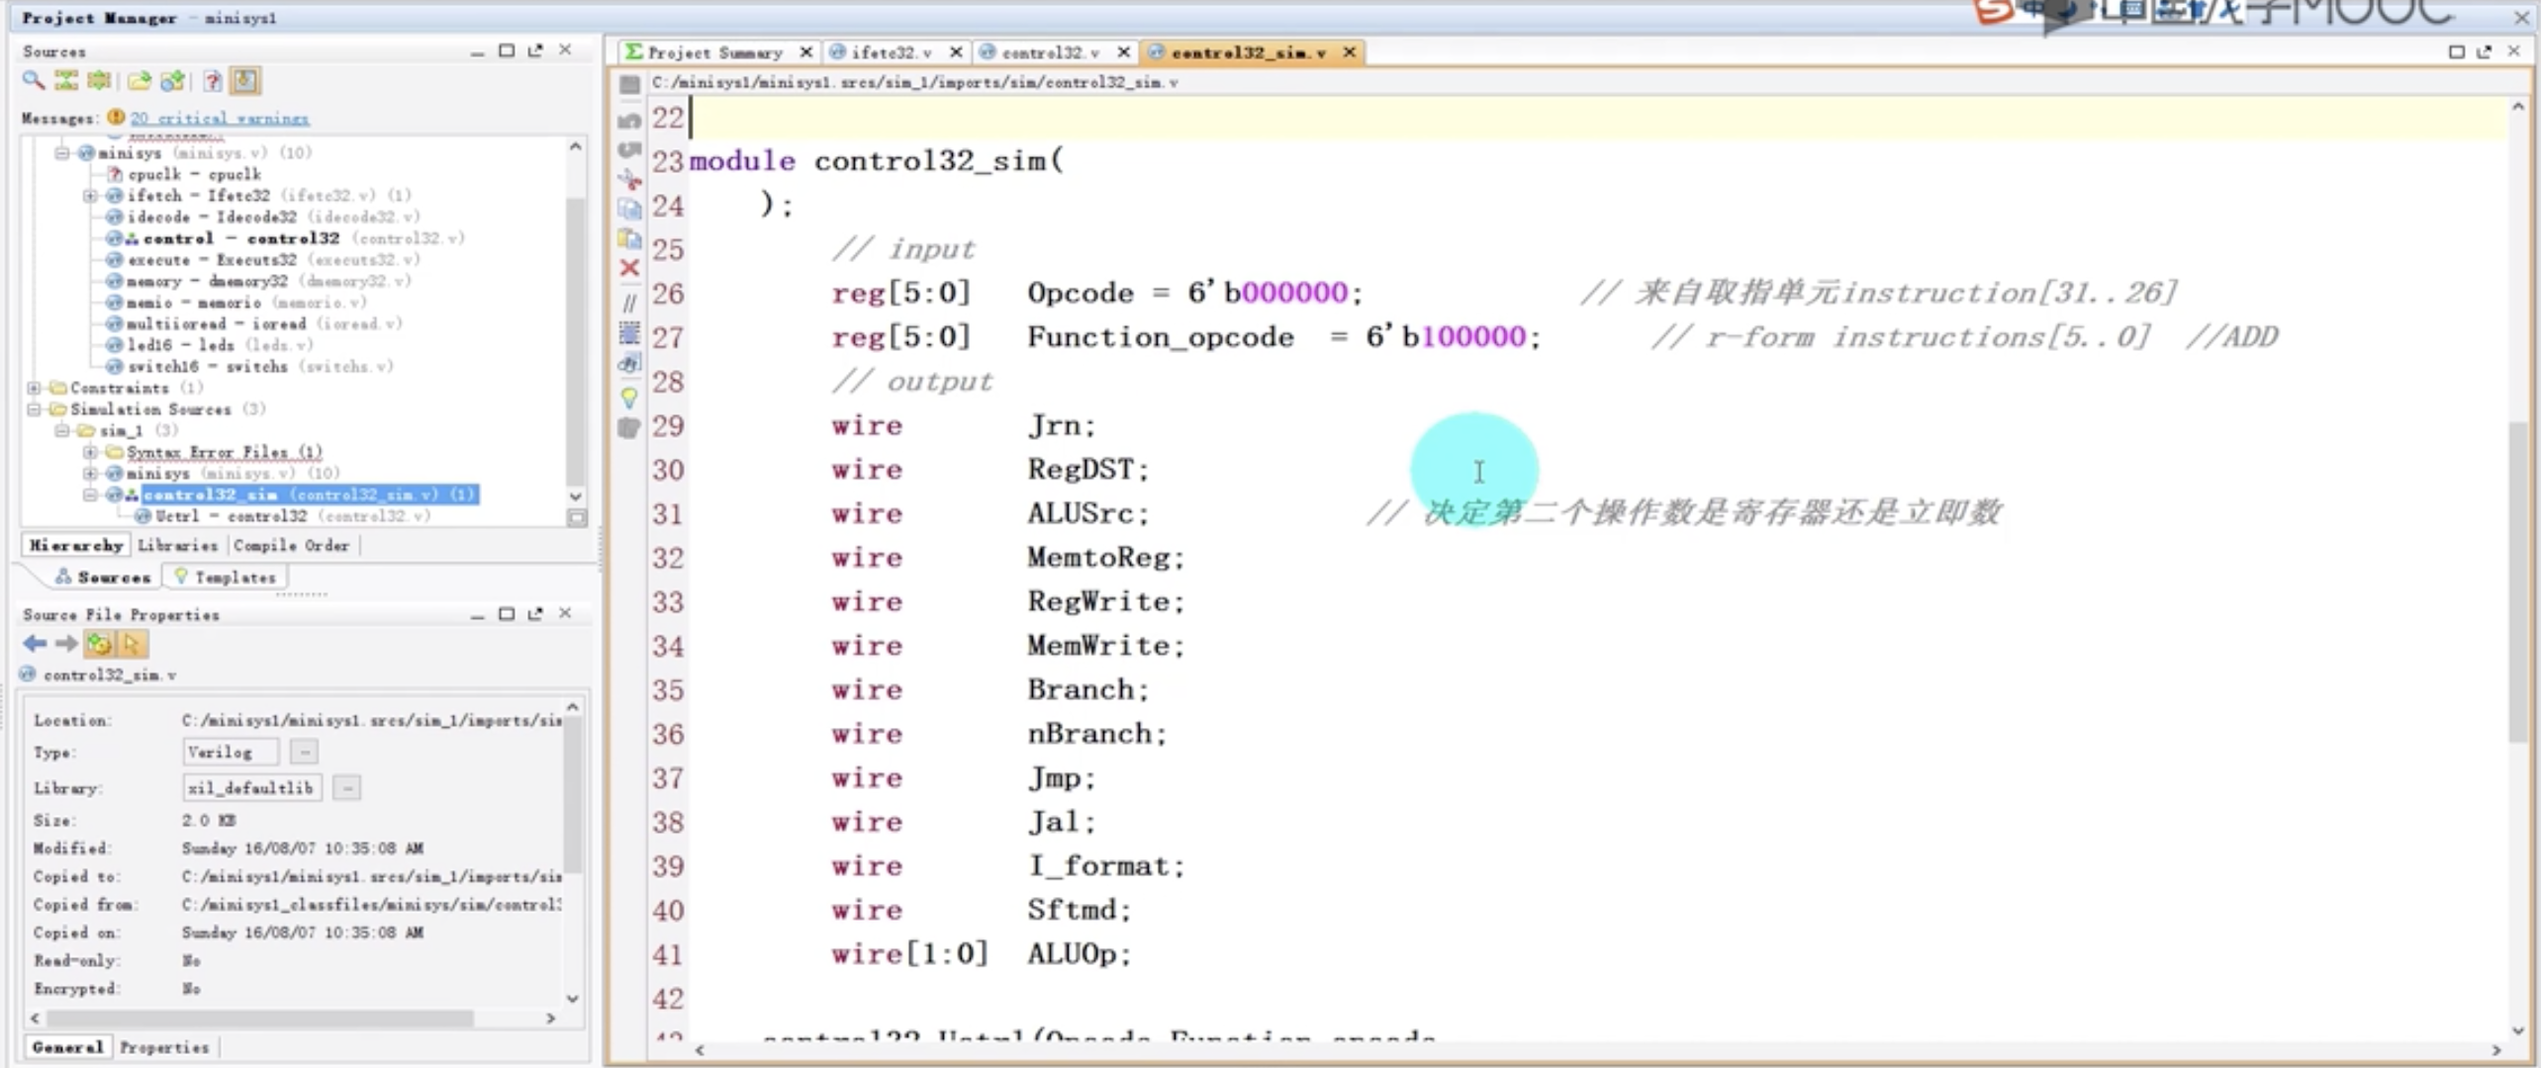Open the Compile Order tab

click(x=292, y=545)
